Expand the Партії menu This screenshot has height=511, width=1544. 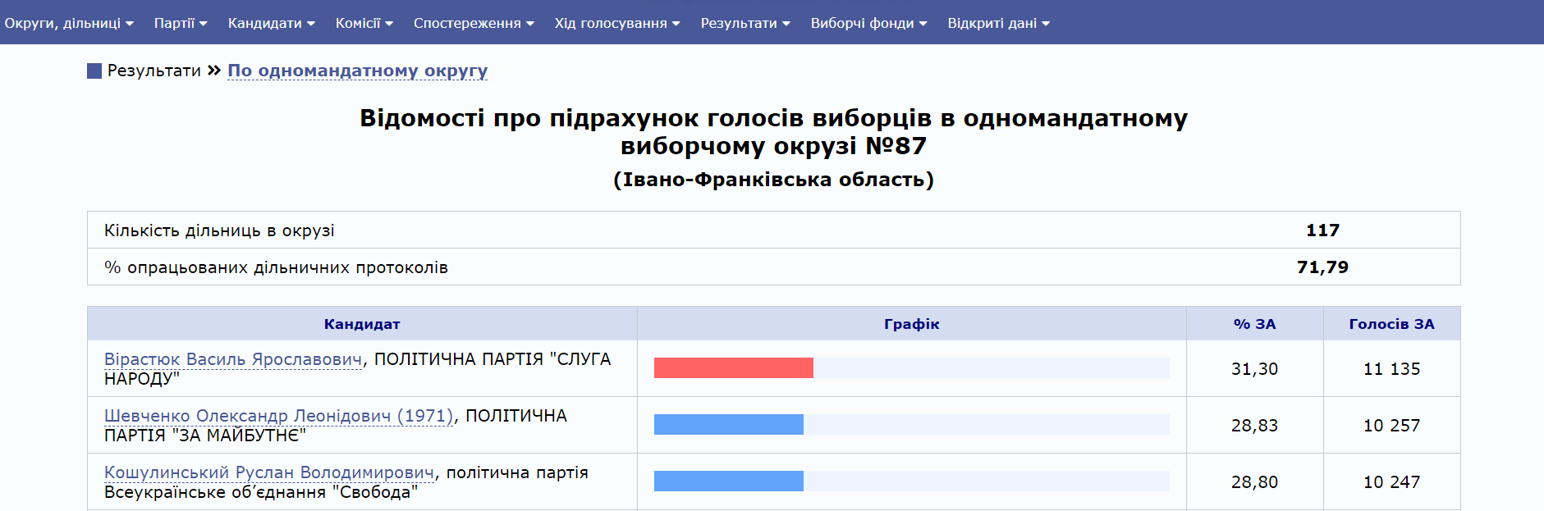[x=181, y=23]
